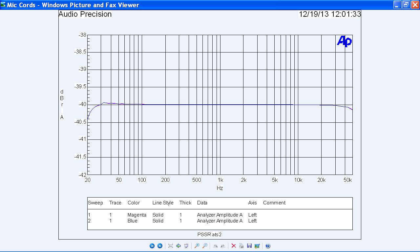Zoom out of the graph
420x252 pixels.
tap(205, 246)
